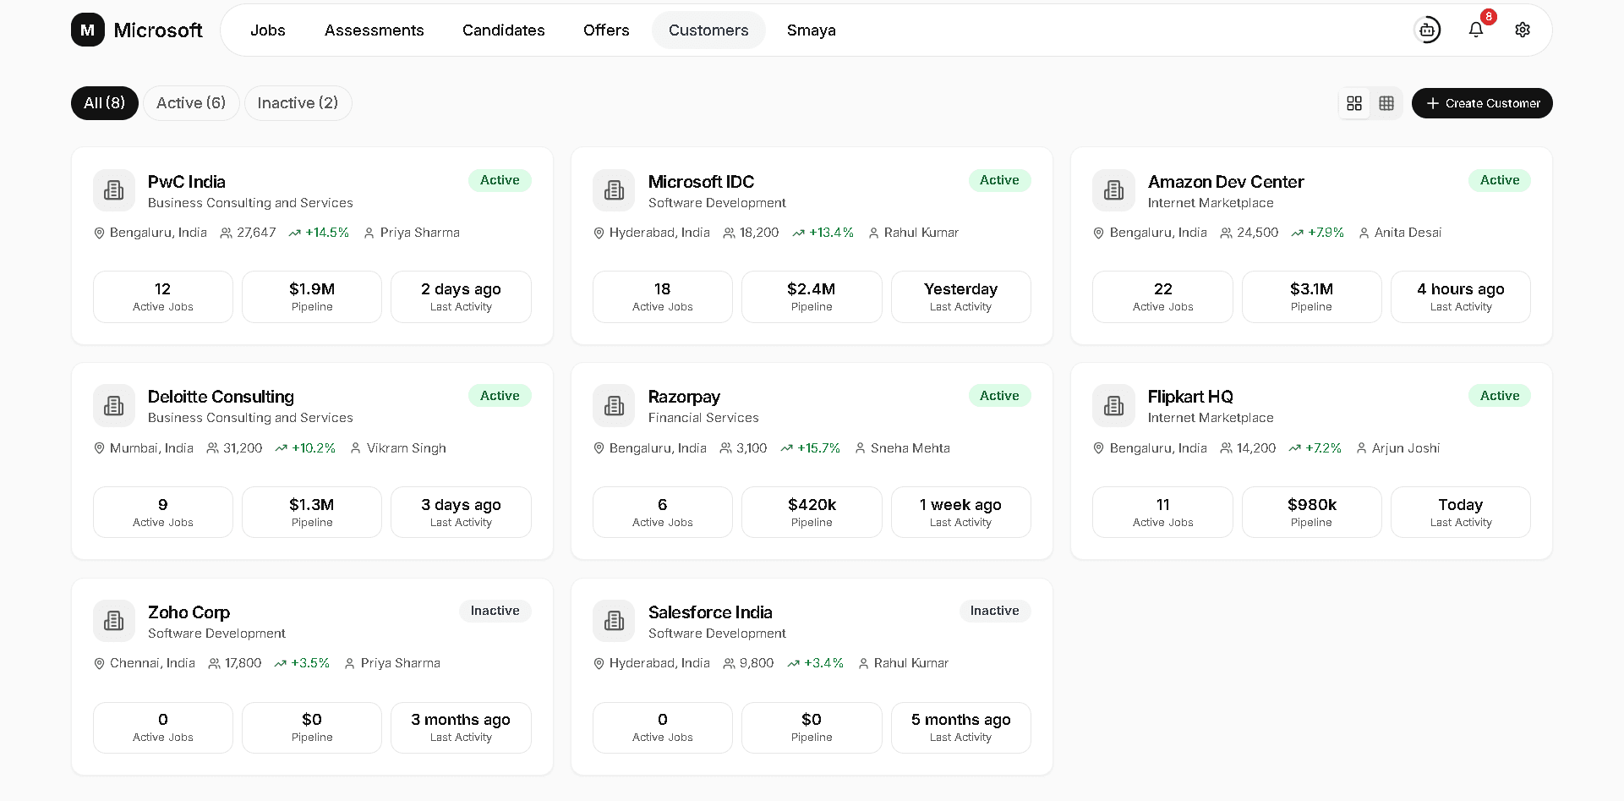Image resolution: width=1624 pixels, height=801 pixels.
Task: Click Active badge on Deloitte Consulting
Action: tap(500, 396)
